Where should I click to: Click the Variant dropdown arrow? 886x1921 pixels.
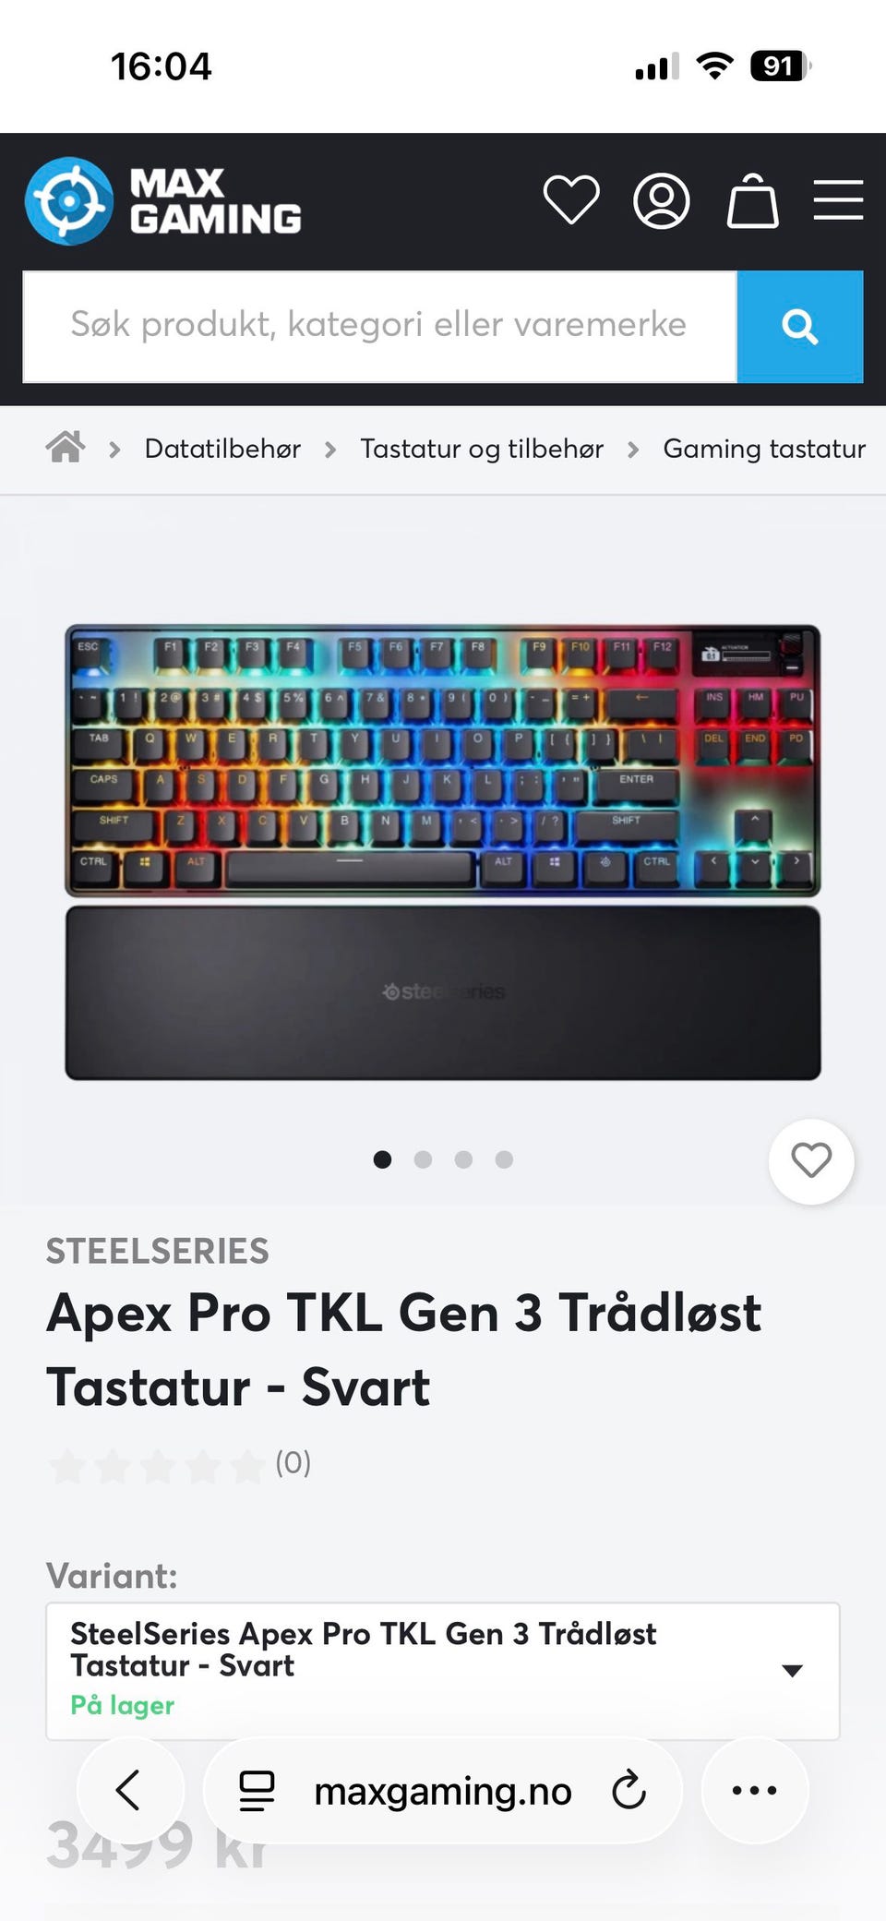pyautogui.click(x=792, y=1670)
